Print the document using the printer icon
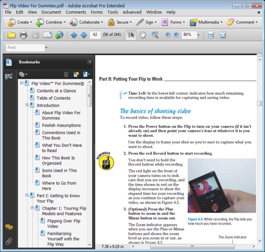Viewport: 265px width, 252px height. [x=23, y=35]
